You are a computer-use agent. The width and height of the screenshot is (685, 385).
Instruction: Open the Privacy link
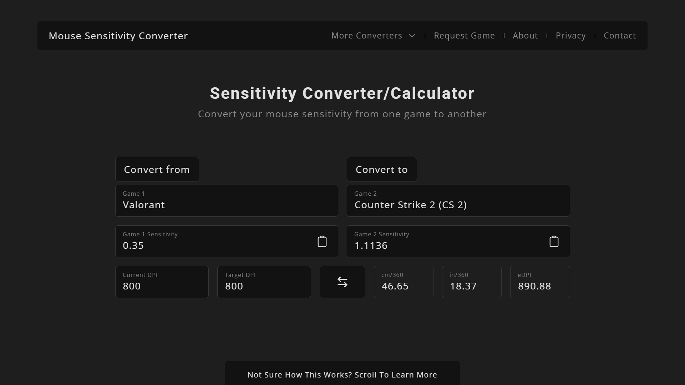coord(570,36)
